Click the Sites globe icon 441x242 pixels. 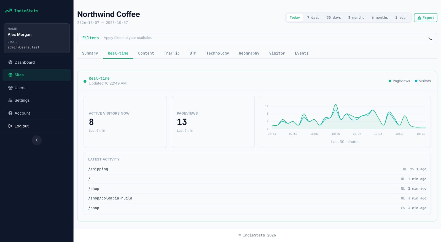(10, 75)
